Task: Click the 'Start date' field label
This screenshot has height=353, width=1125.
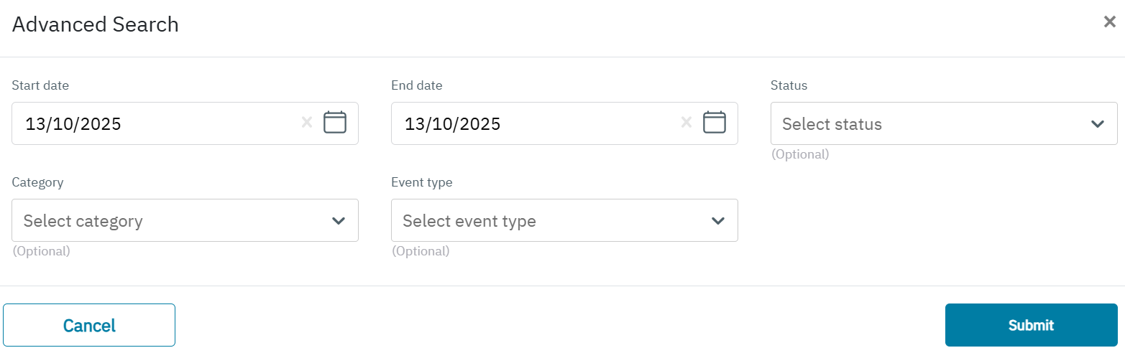Action: (40, 85)
